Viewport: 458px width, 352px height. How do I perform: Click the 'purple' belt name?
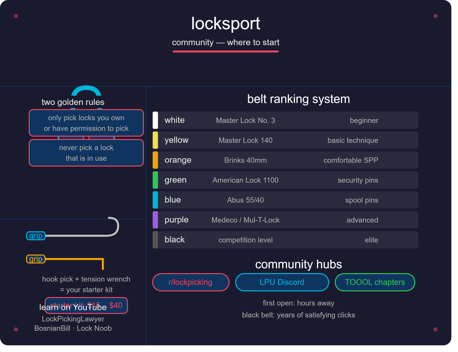point(176,220)
